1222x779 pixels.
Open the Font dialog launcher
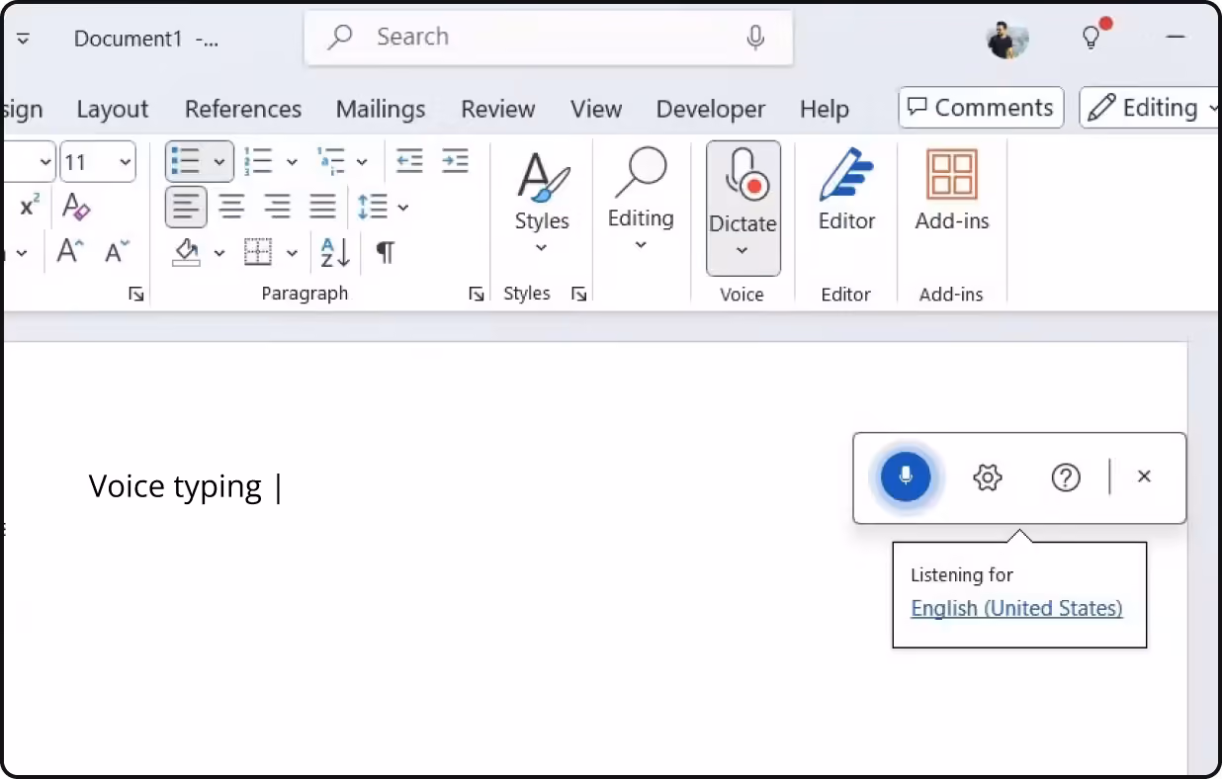click(136, 294)
